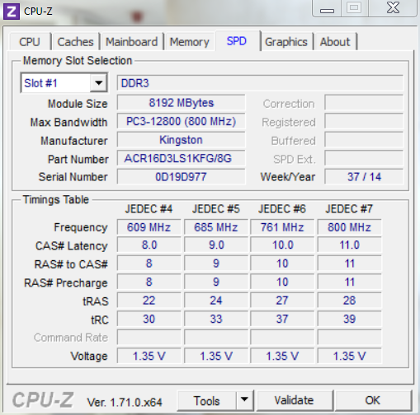Click the empty Correction field
Image resolution: width=420 pixels, height=415 pixels.
point(364,103)
